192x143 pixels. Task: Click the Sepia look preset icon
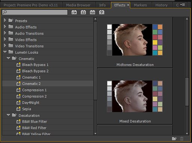click(x=18, y=109)
